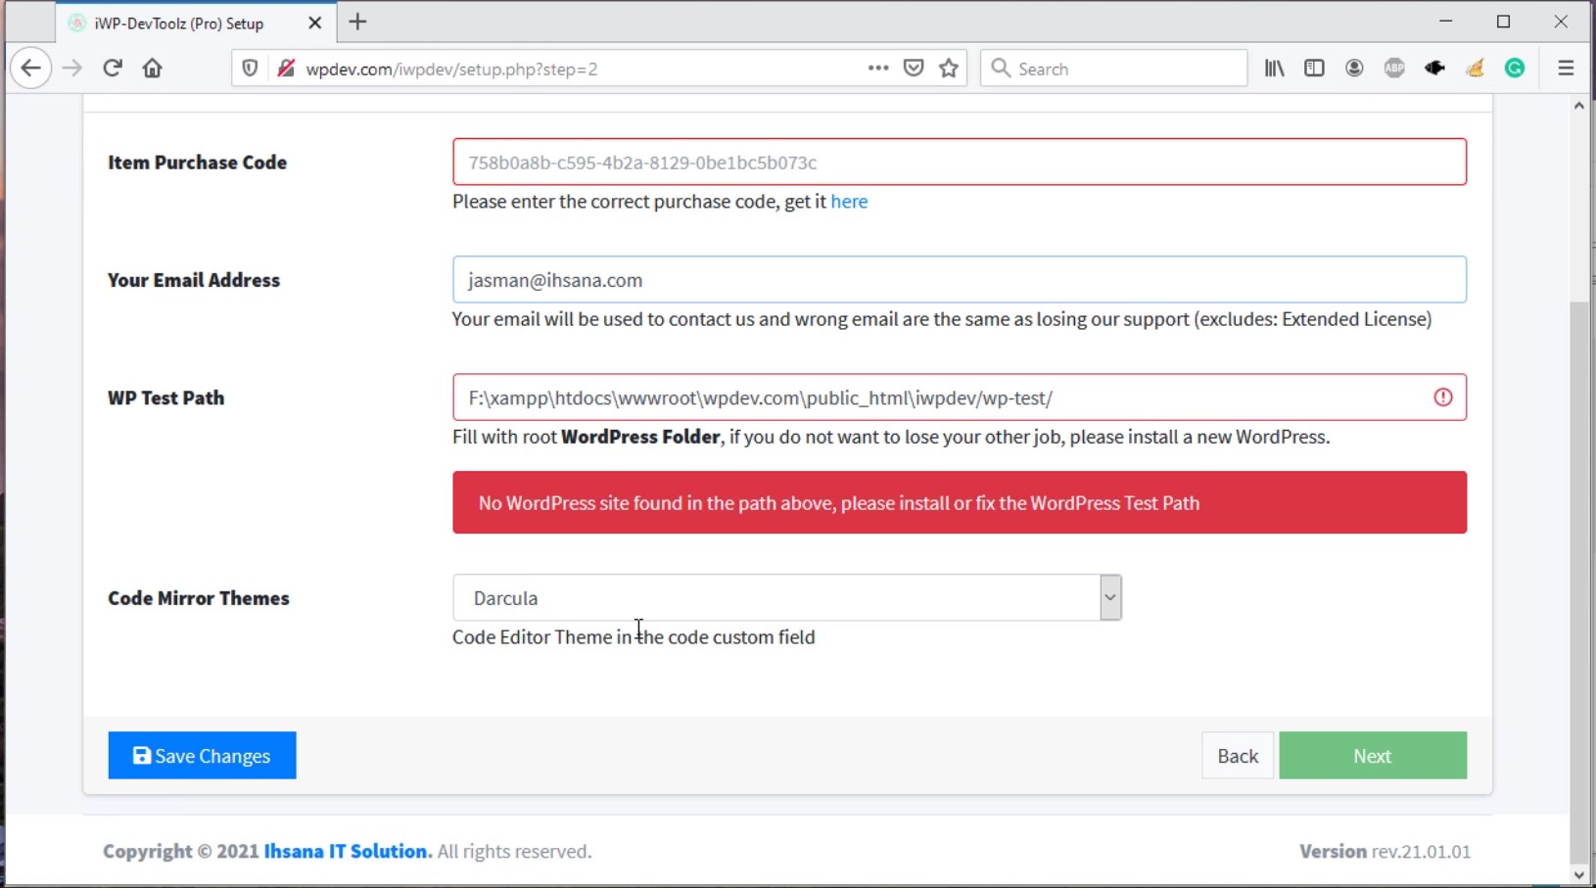Toggle the sidebar view icon
This screenshot has width=1596, height=888.
1314,69
